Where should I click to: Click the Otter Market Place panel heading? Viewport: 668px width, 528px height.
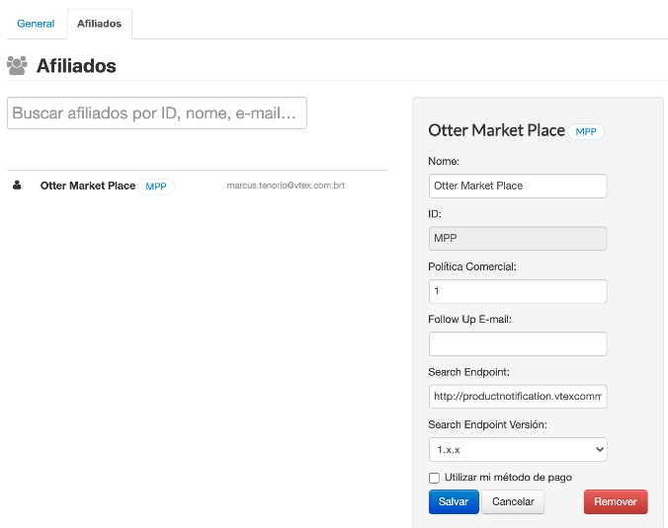496,130
